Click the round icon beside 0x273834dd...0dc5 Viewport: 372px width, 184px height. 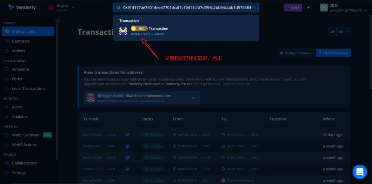point(127,157)
